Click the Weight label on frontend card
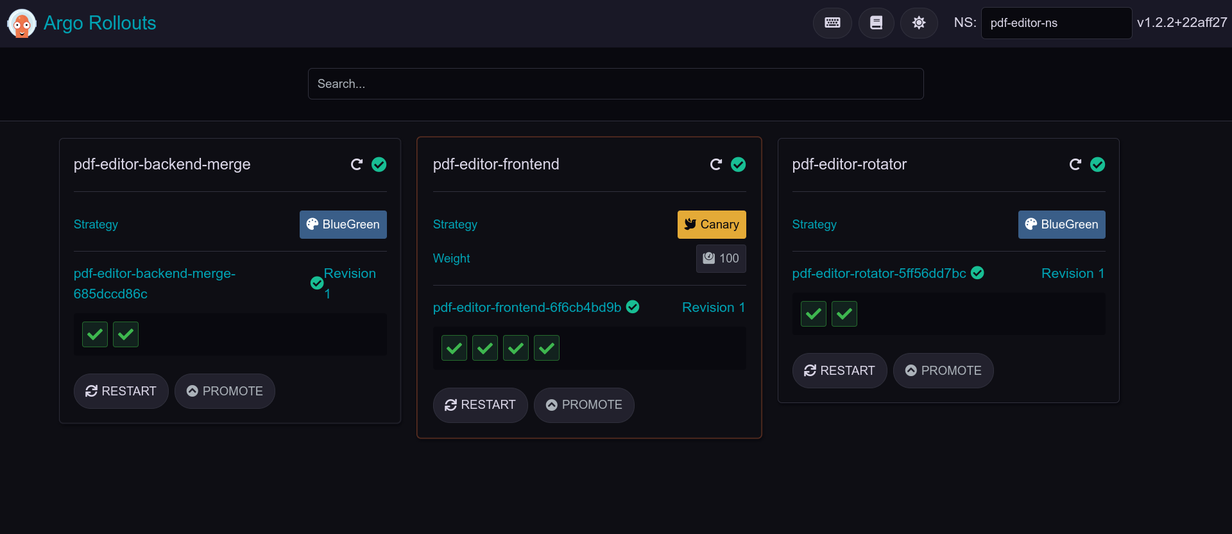Screen dimensions: 1232x534 452,259
